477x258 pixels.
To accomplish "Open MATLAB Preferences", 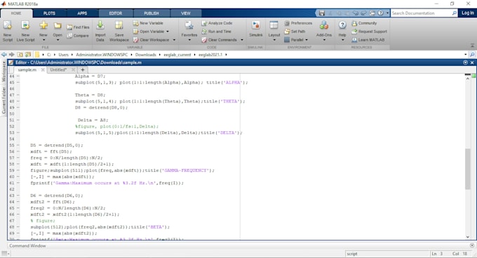I will [298, 23].
